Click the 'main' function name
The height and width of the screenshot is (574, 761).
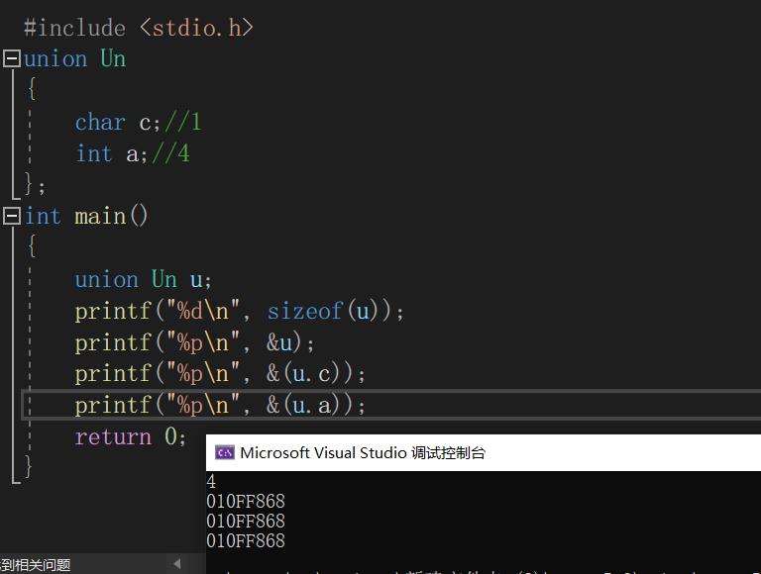[x=100, y=216]
